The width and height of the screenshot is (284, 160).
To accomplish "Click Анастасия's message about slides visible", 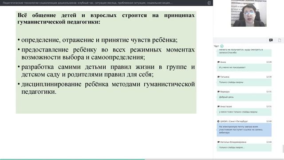I will click(x=244, y=112).
